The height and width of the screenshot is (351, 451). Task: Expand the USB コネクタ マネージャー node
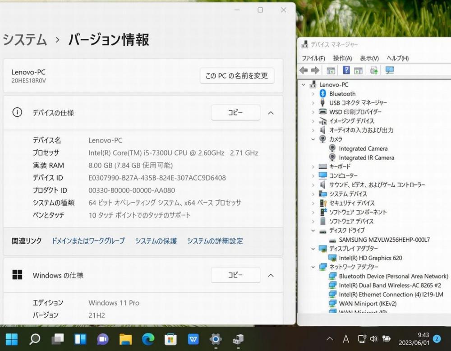click(x=313, y=103)
